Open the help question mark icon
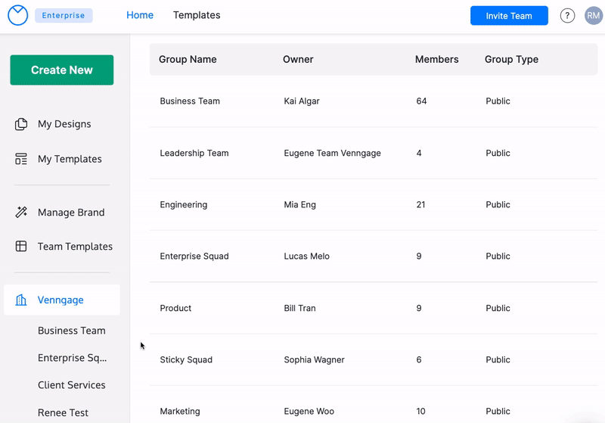This screenshot has width=605, height=423. pos(567,16)
